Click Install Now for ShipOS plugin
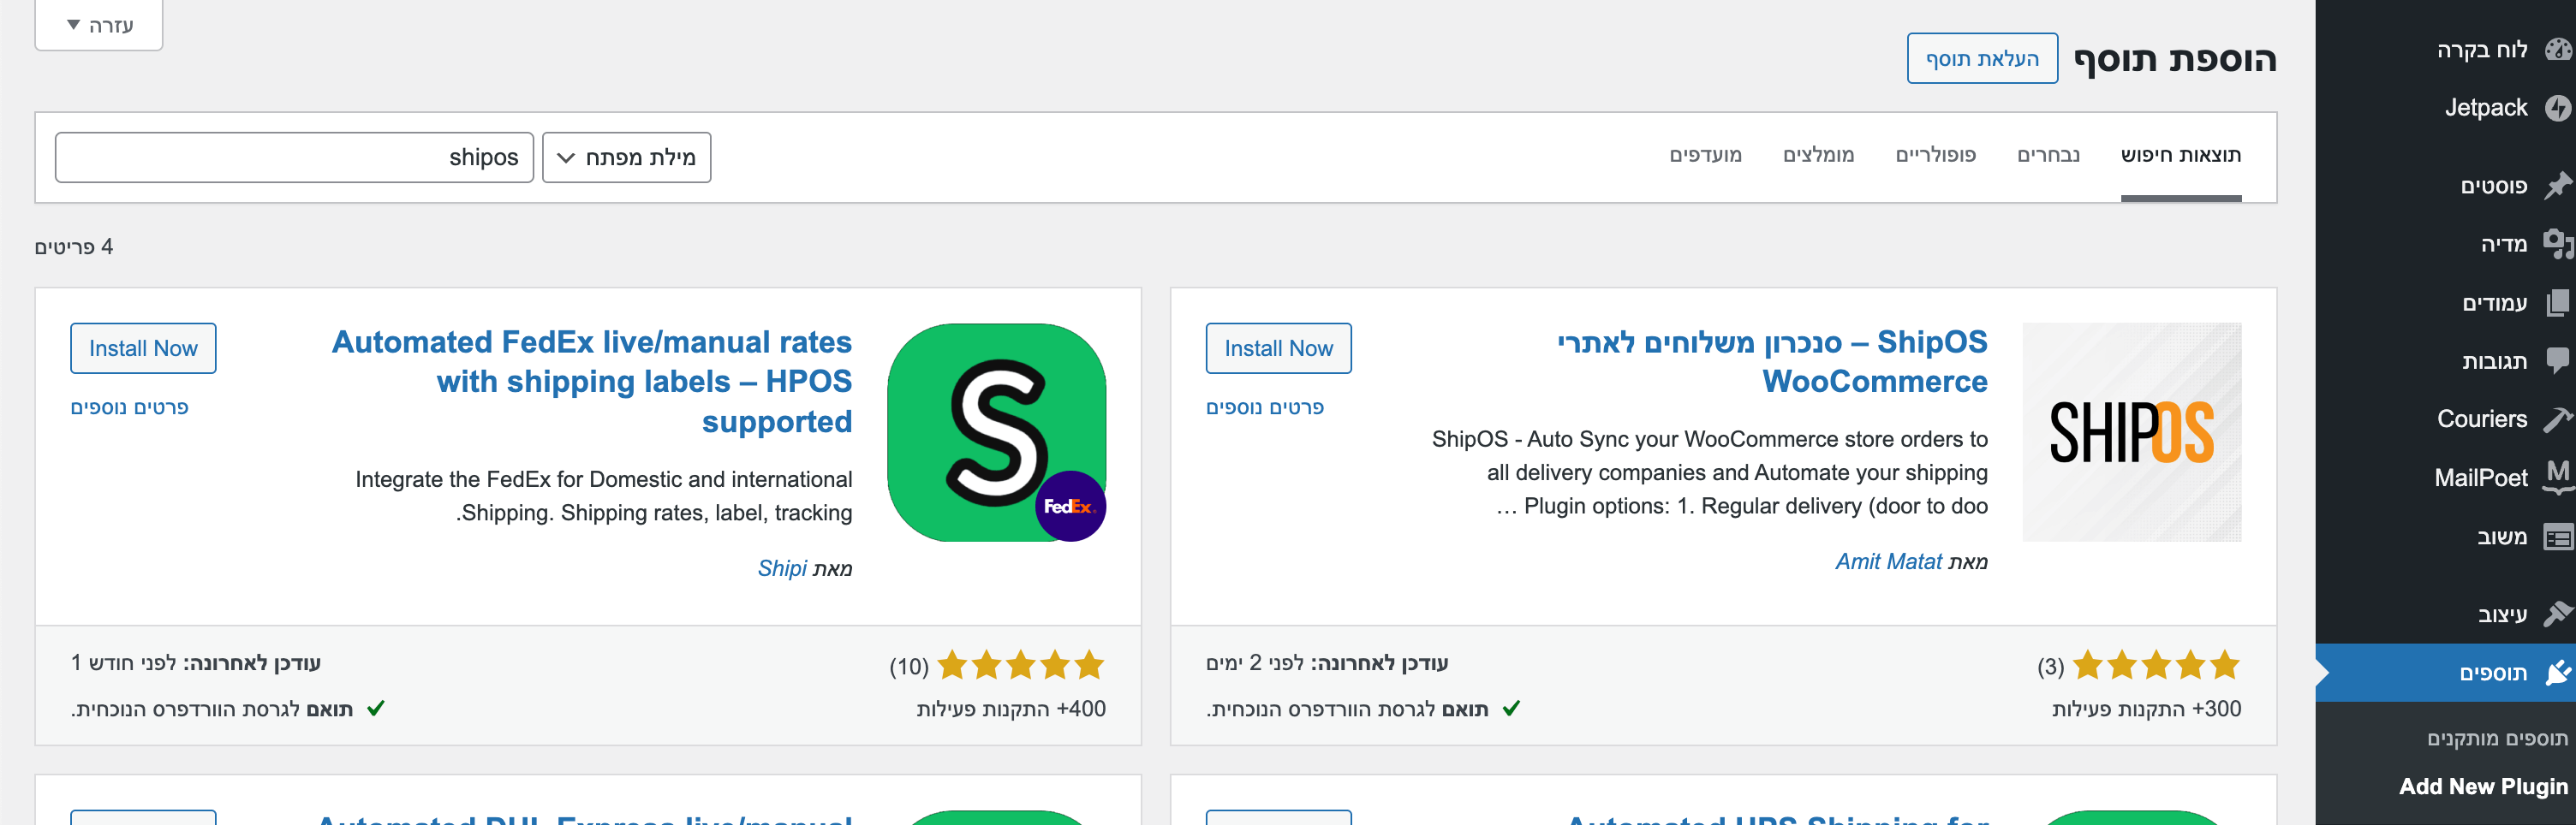The height and width of the screenshot is (825, 2576). pyautogui.click(x=1278, y=348)
